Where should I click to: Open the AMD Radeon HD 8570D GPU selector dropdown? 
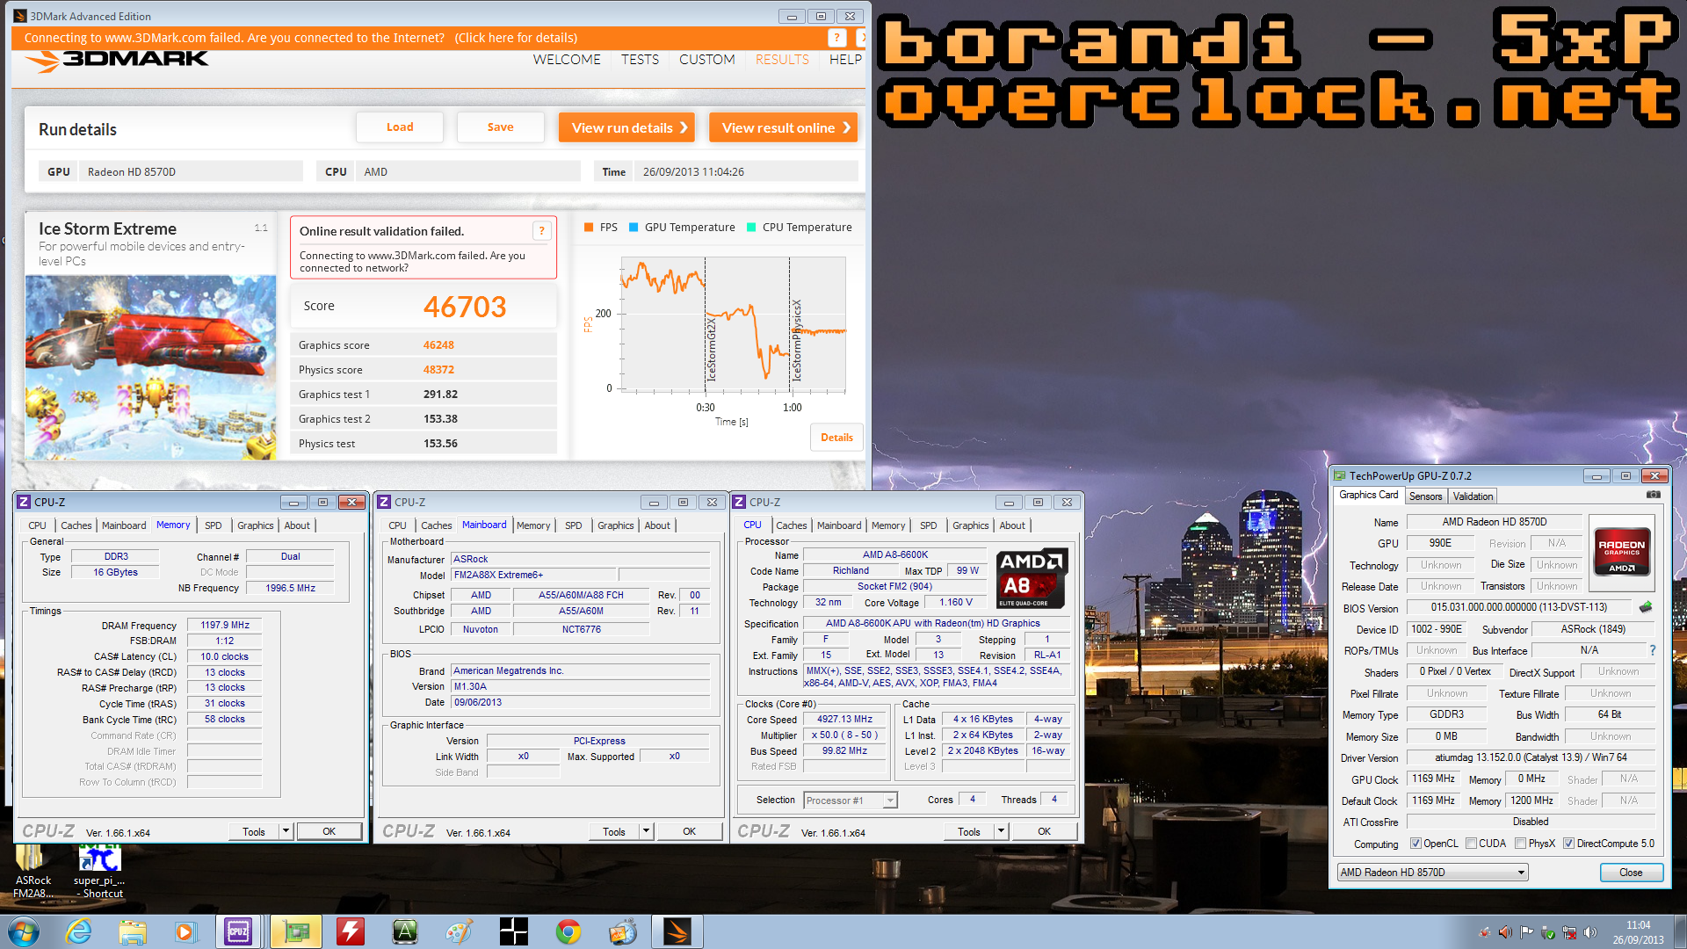tap(1432, 873)
